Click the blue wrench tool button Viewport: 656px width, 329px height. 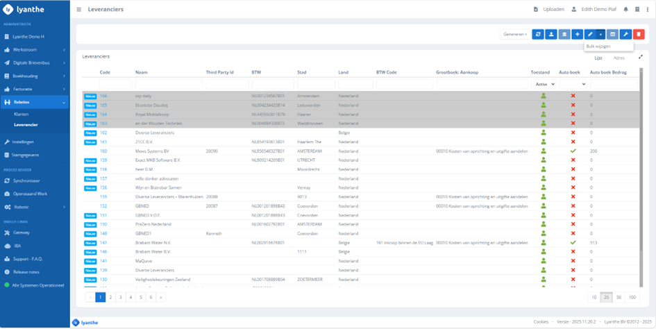tap(625, 34)
